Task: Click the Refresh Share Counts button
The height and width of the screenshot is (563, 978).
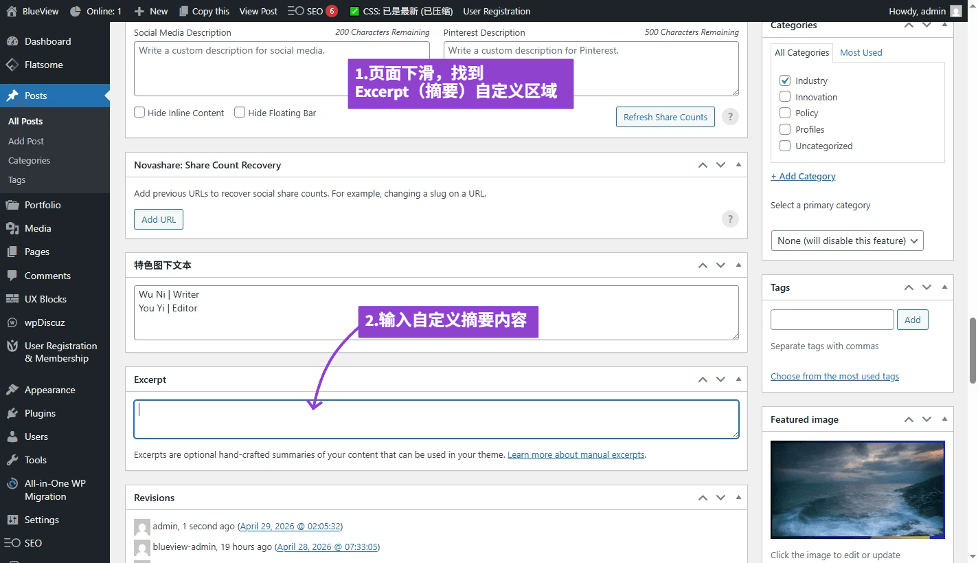Action: click(665, 117)
